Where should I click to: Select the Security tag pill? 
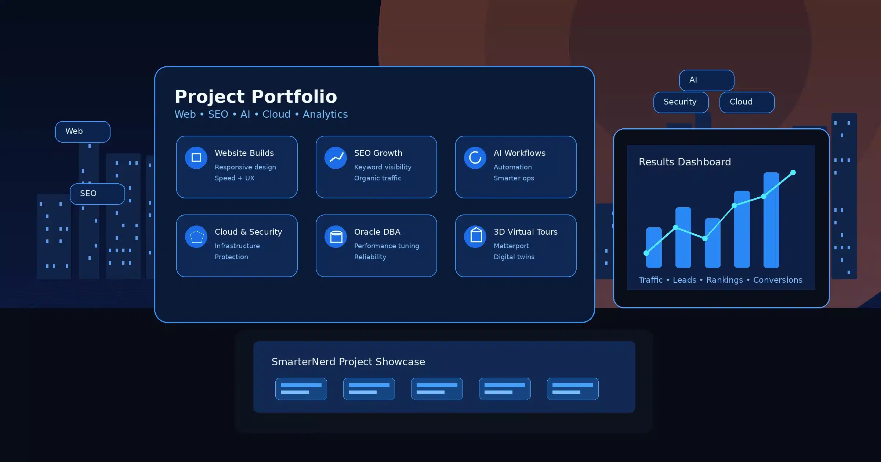coord(681,102)
